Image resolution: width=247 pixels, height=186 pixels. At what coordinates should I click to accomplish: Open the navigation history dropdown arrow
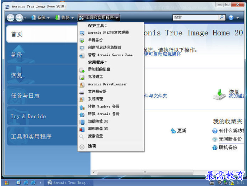click(25, 18)
